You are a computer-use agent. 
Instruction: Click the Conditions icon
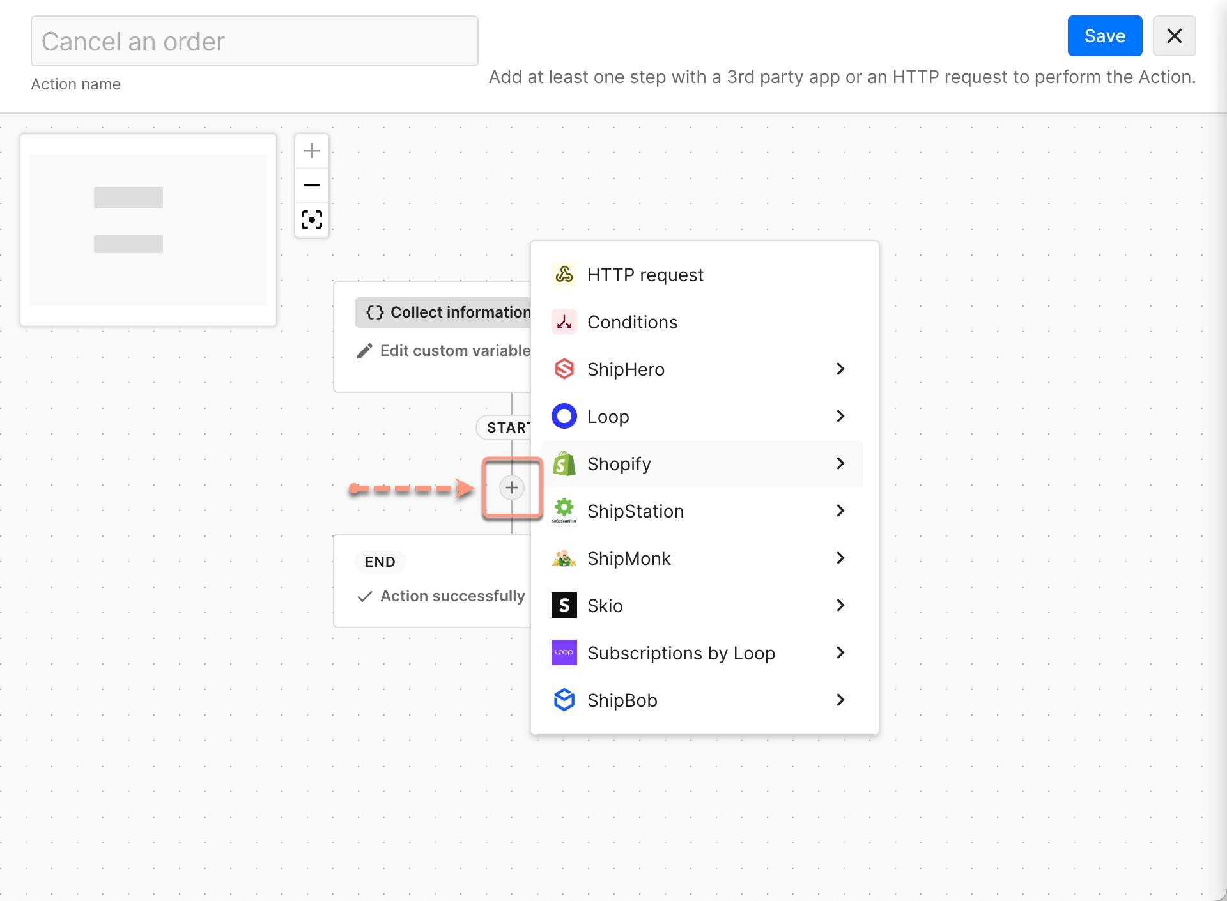coord(564,321)
